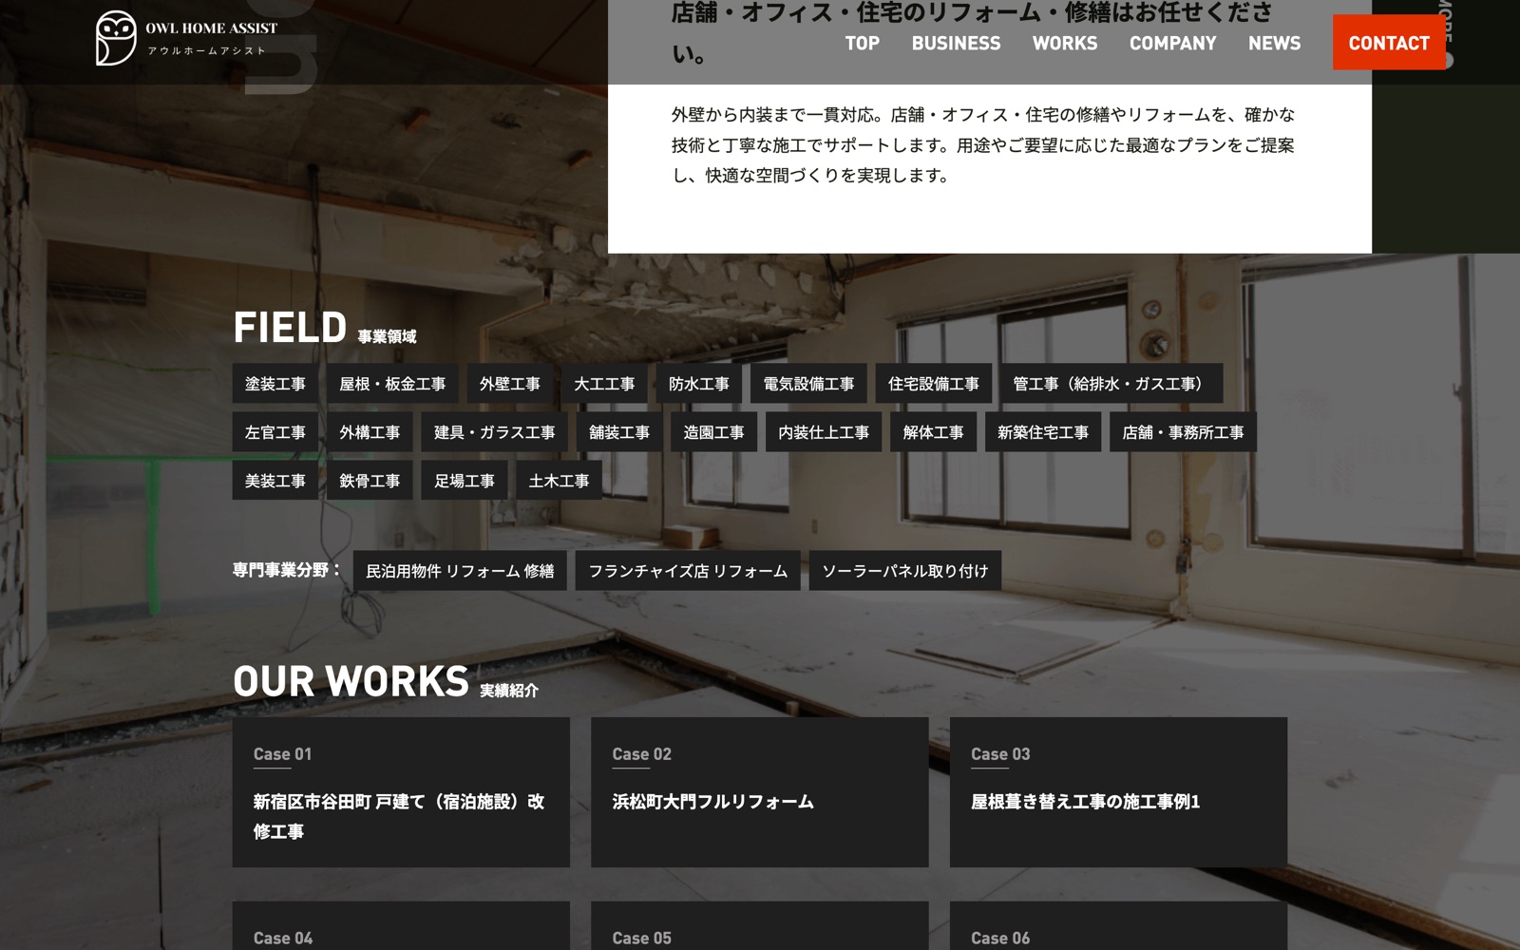Viewport: 1520px width, 950px height.
Task: Click the 造園工事 tag
Action: coord(714,432)
